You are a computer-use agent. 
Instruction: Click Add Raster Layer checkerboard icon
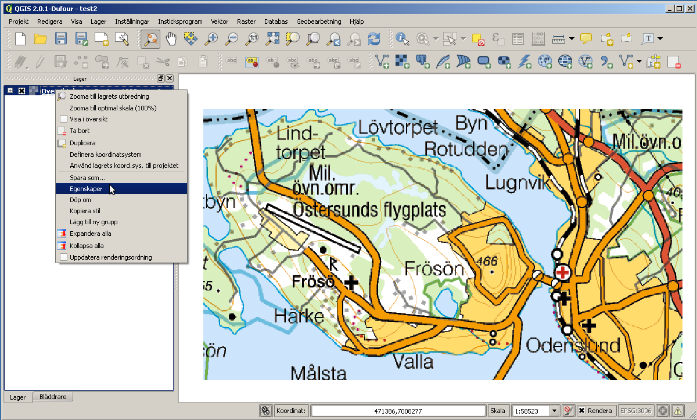(403, 61)
